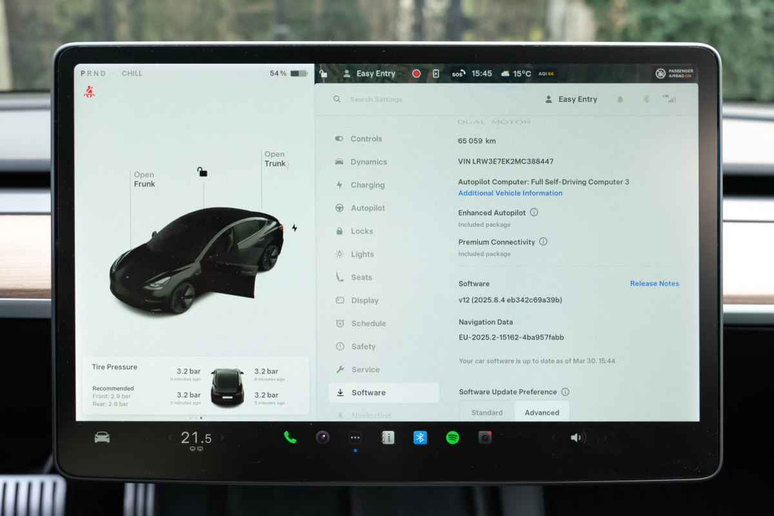Viewport: 774px width, 516px height.
Task: Launch Spotify
Action: [453, 437]
